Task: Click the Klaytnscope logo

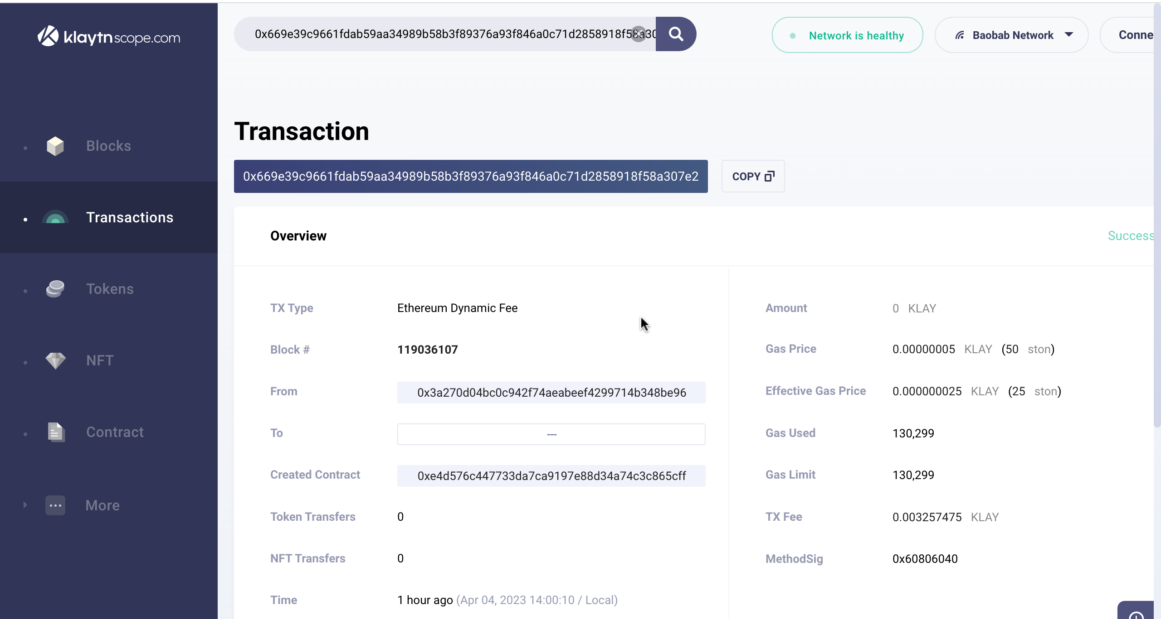Action: point(109,36)
